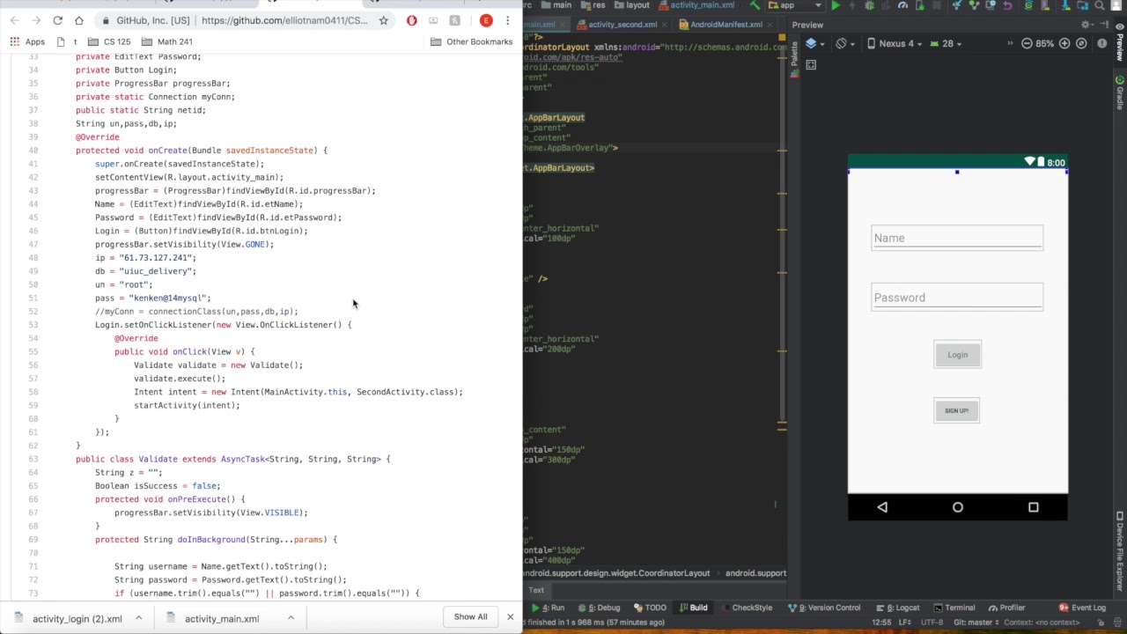The width and height of the screenshot is (1127, 634).
Task: Tap the Android home circle icon
Action: click(958, 507)
